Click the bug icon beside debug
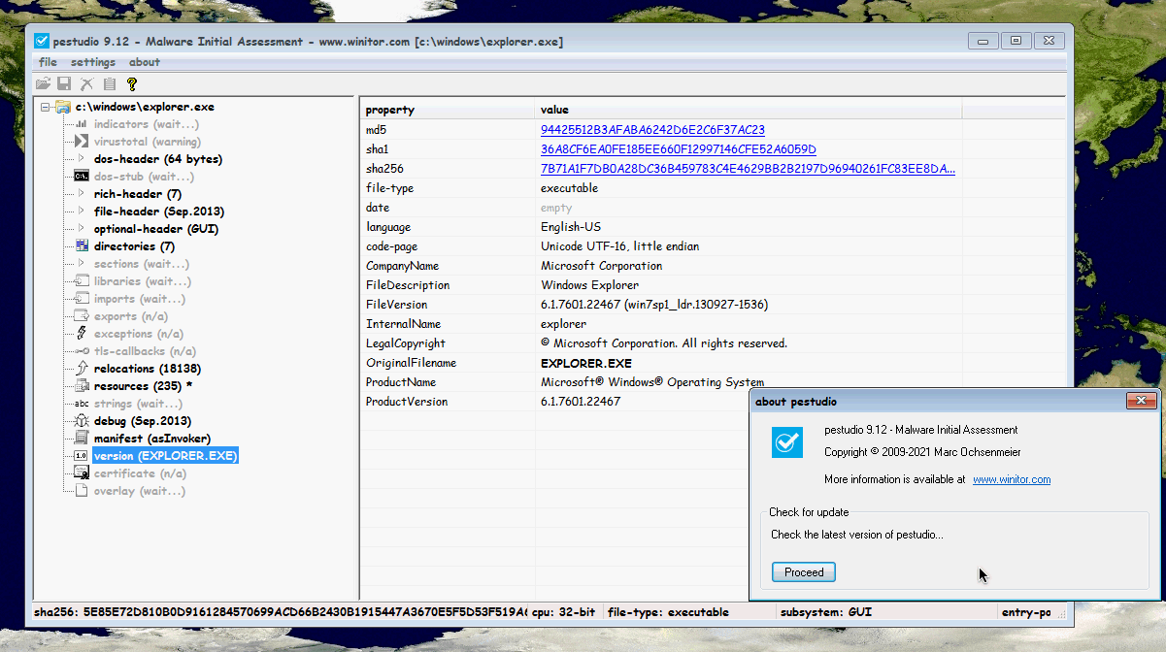This screenshot has width=1166, height=652. pos(82,421)
